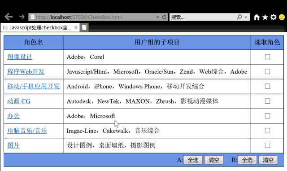Click the 'Autodesk, NewTek, MAXON' cell
The height and width of the screenshot is (171, 287).
click(157, 101)
